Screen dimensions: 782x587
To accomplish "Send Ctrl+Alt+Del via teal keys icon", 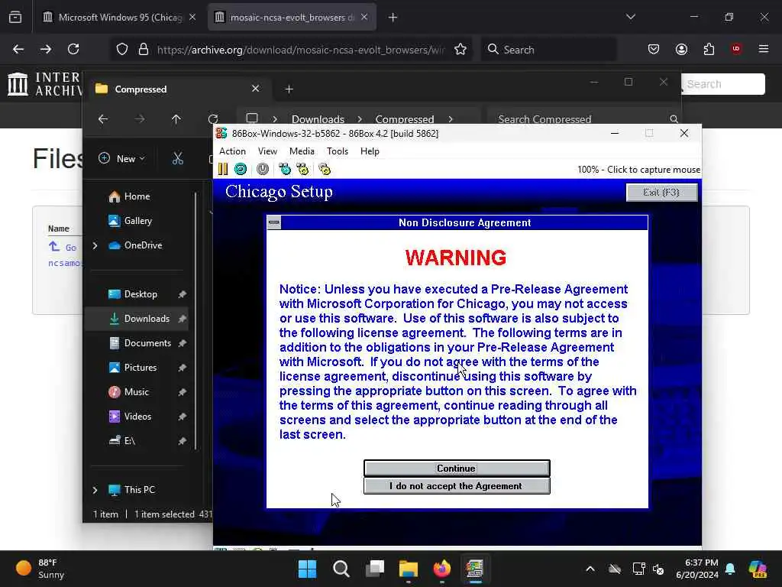I will point(285,169).
